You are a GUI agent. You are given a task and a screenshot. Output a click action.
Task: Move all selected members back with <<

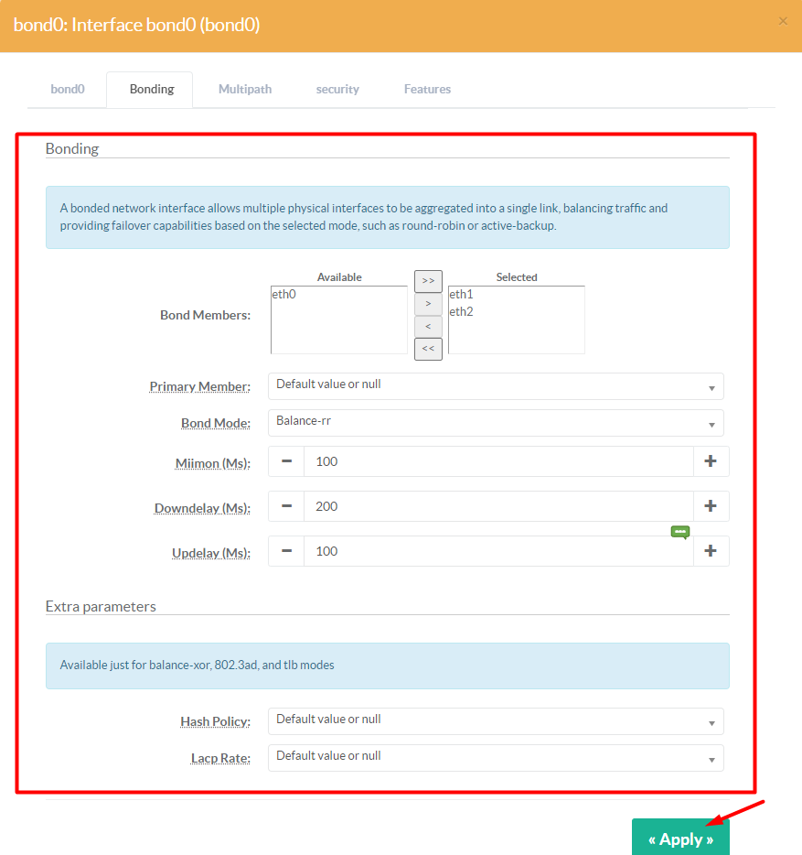428,348
